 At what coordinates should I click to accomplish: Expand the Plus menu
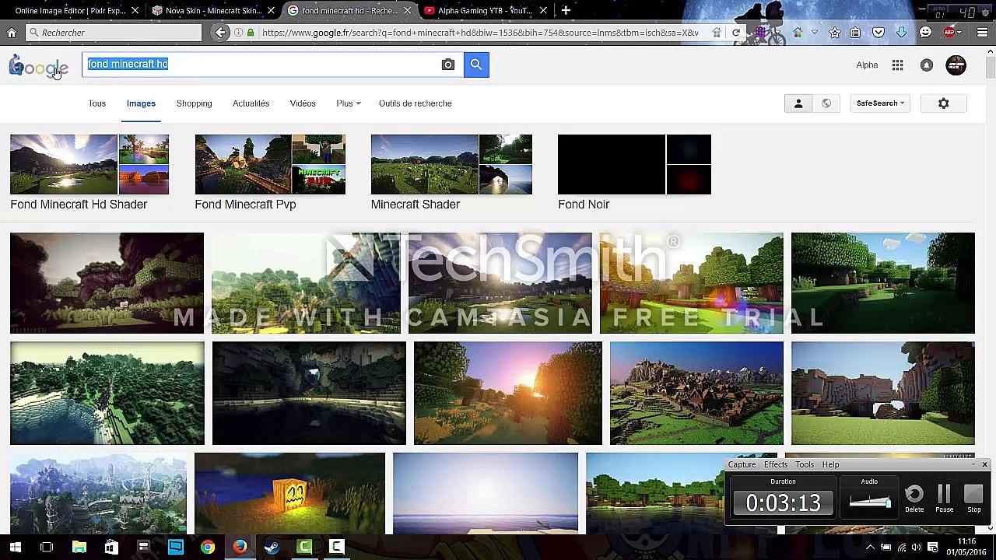(348, 103)
